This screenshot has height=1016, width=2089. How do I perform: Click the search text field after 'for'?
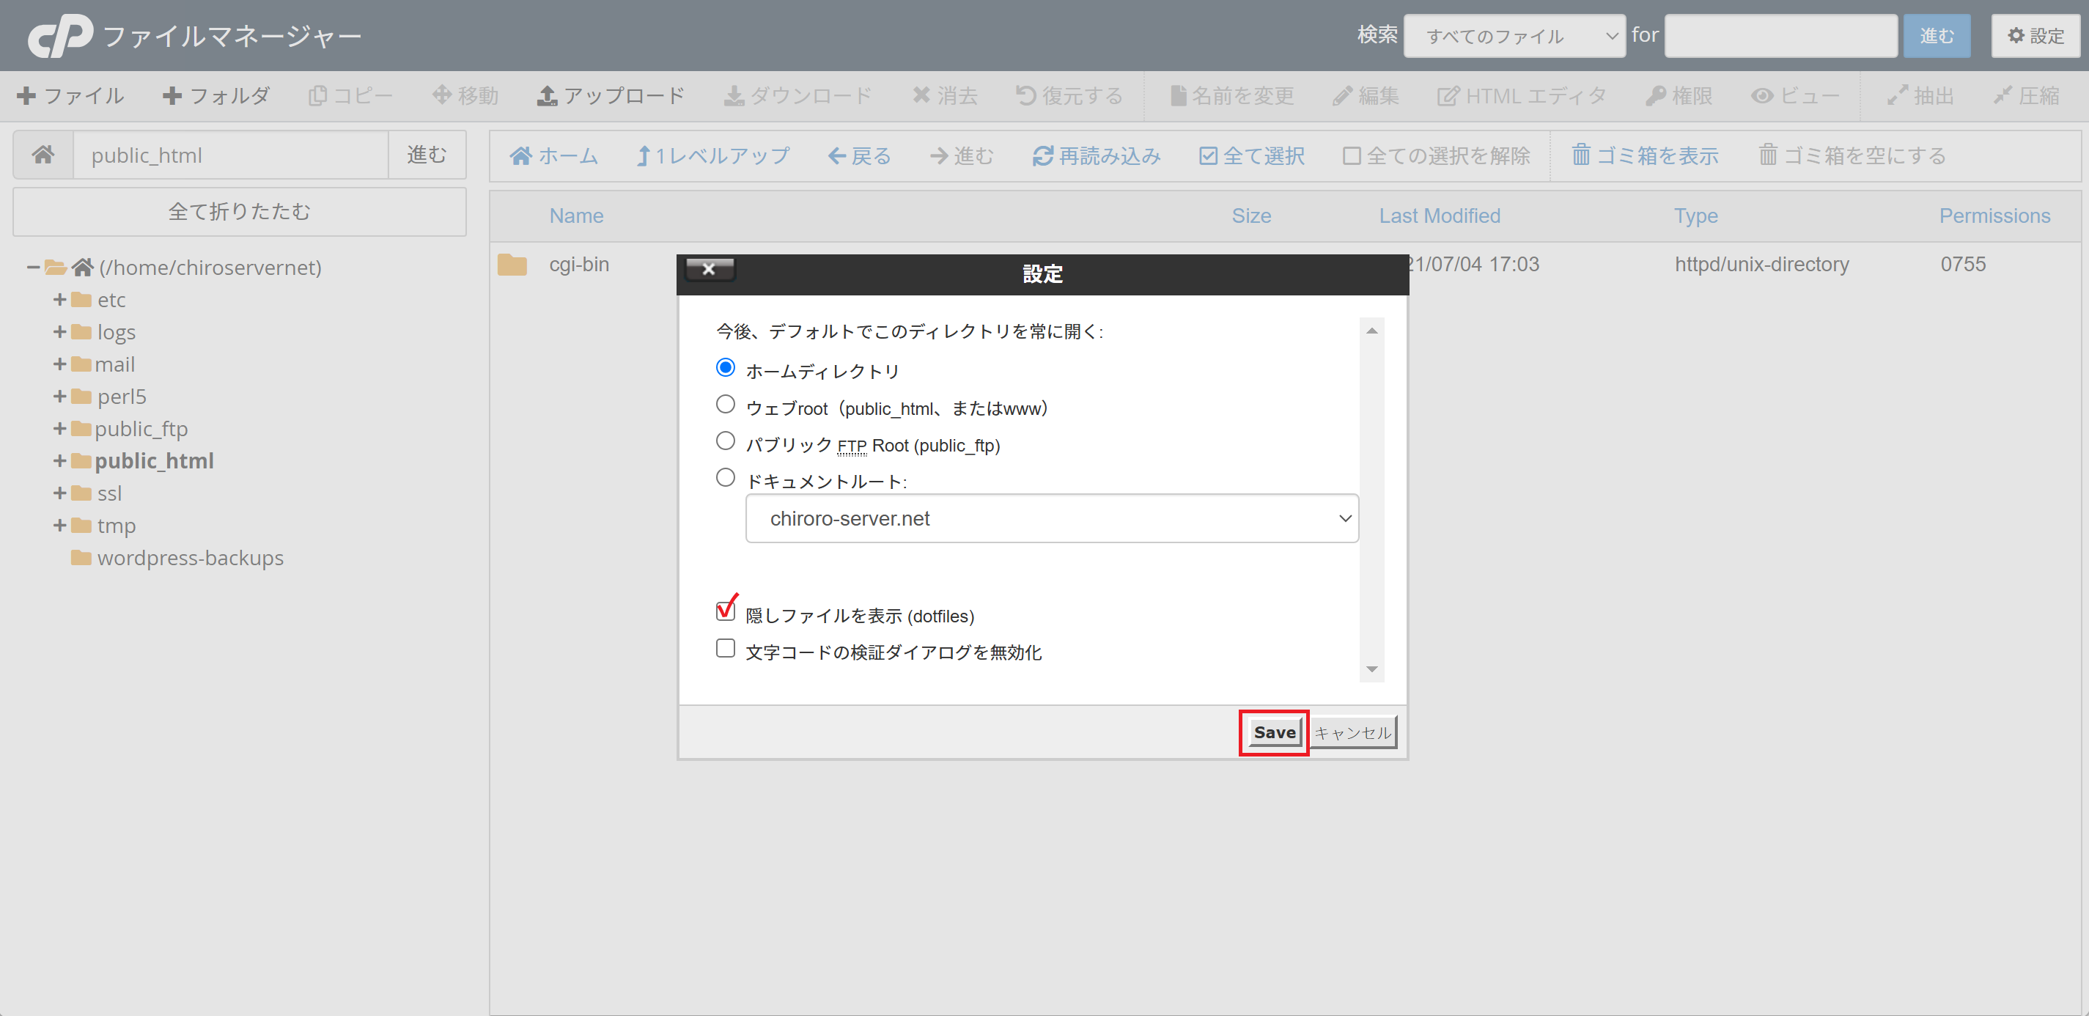pyautogui.click(x=1781, y=36)
